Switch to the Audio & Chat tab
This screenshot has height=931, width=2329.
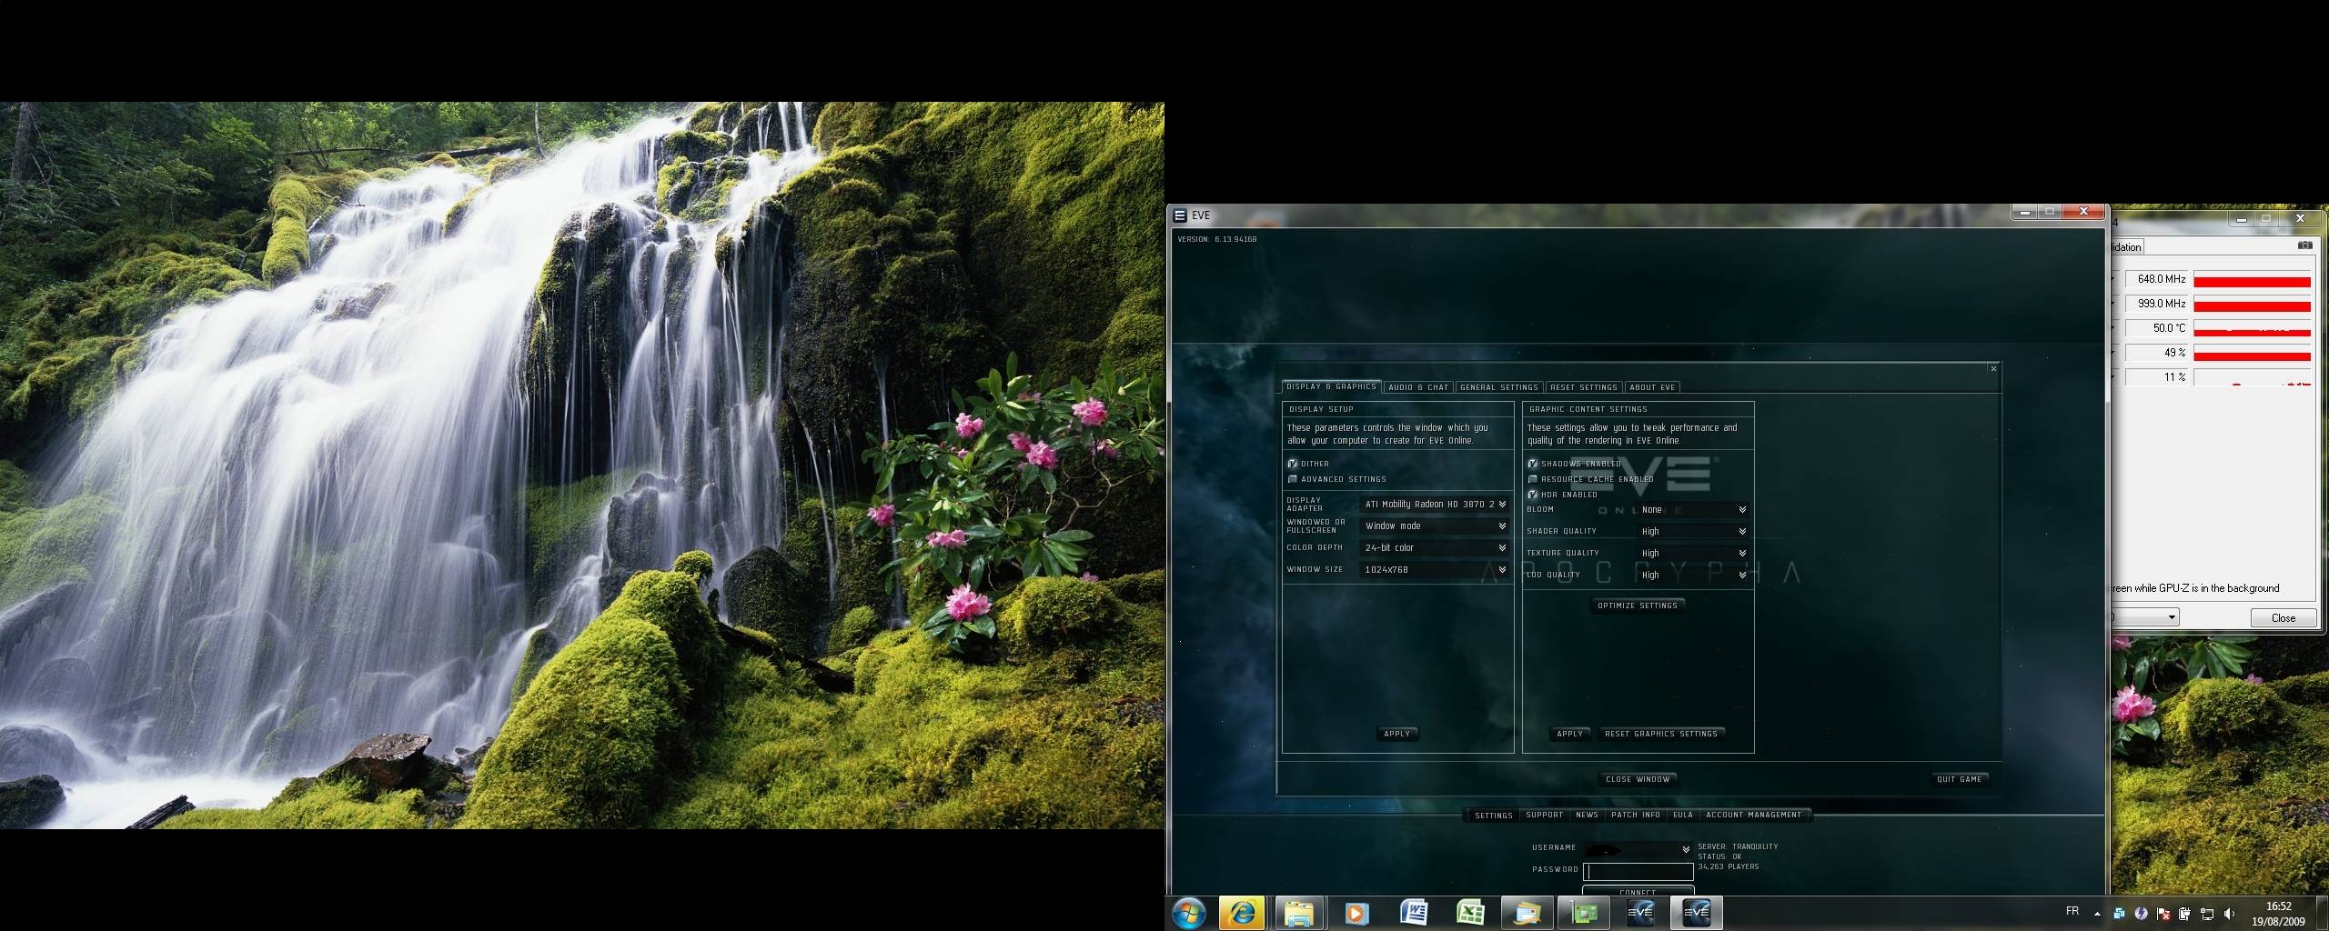(x=1418, y=387)
